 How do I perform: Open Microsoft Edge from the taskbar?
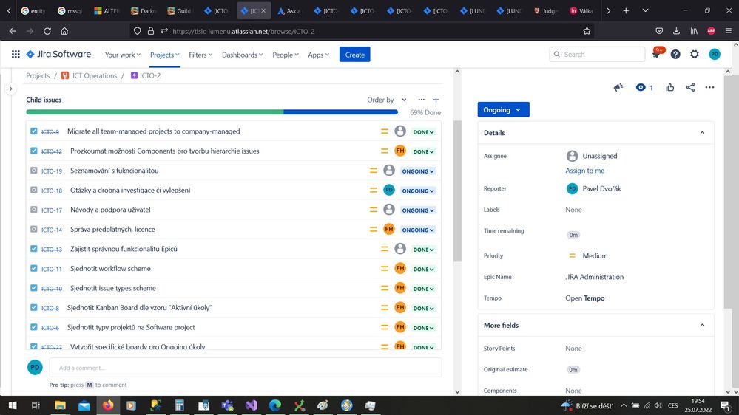point(275,405)
